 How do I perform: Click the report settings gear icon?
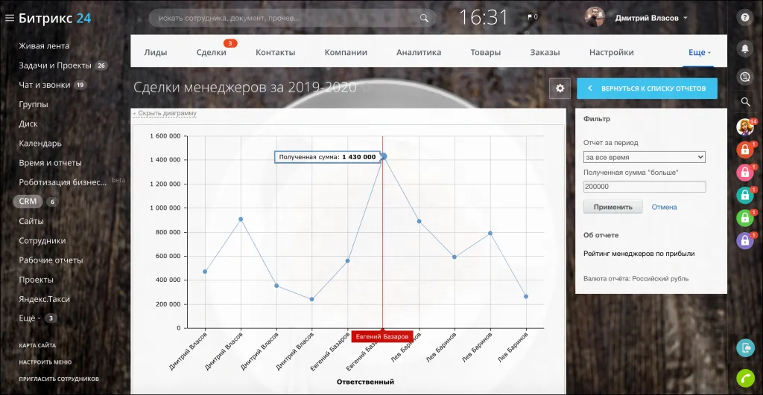click(x=560, y=89)
